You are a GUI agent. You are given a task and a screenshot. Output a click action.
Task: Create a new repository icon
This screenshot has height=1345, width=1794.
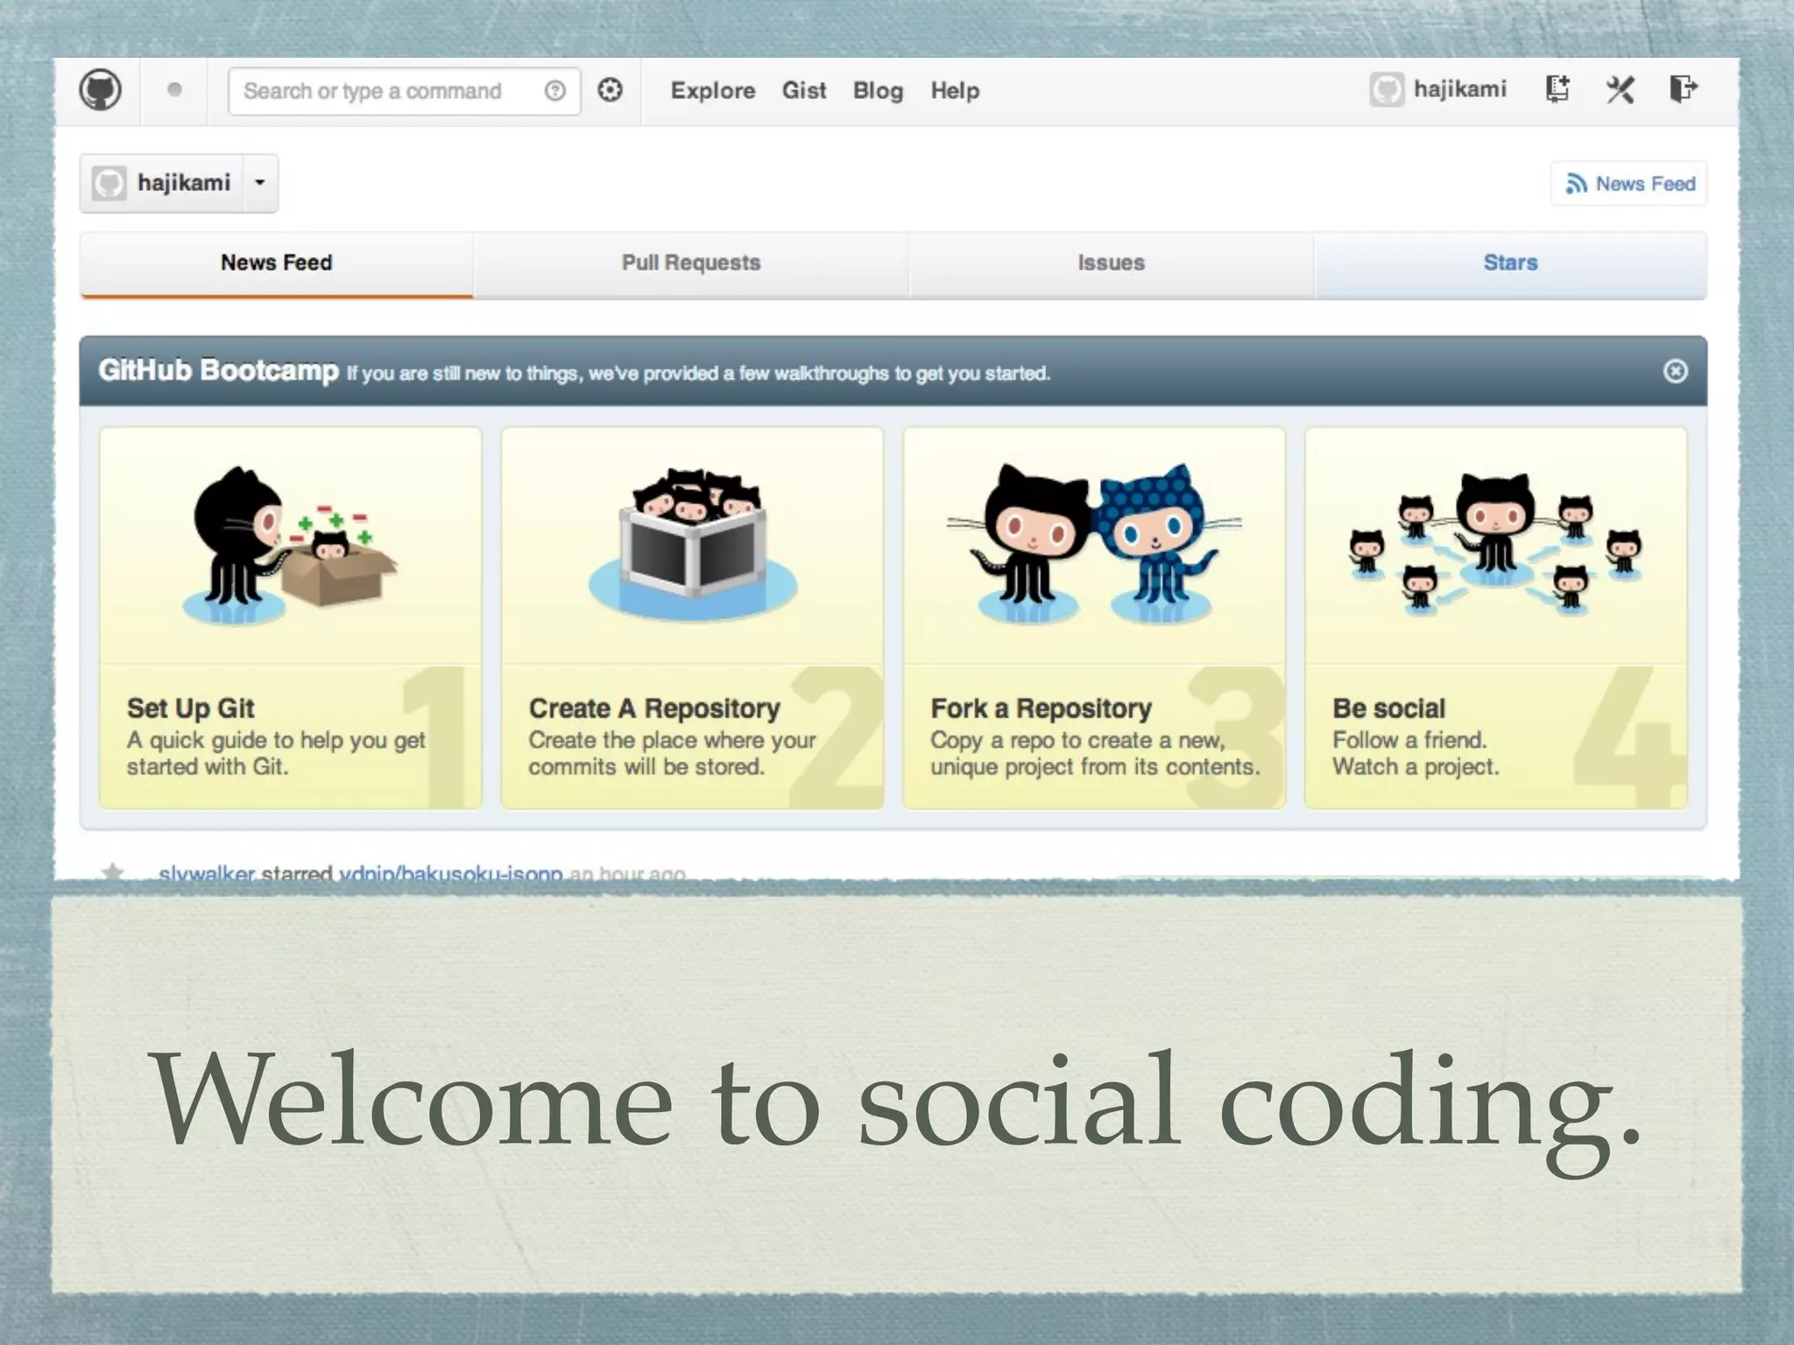point(1557,89)
